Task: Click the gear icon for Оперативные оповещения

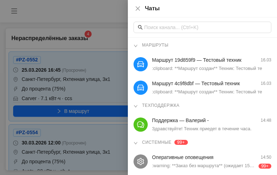Action: point(141,162)
